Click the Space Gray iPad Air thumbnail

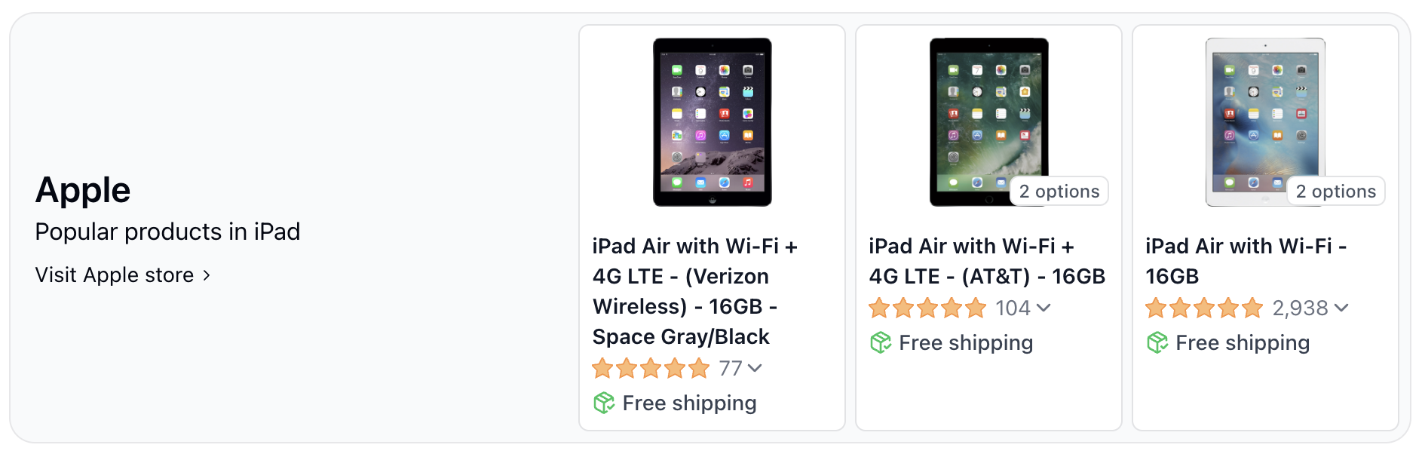tap(712, 123)
